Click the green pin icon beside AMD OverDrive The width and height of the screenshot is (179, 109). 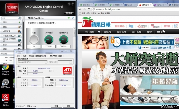point(69,18)
